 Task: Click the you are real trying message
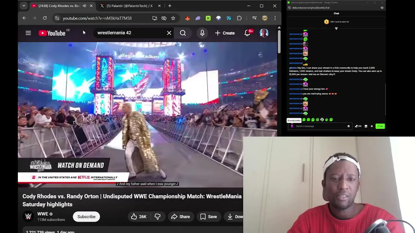320,94
